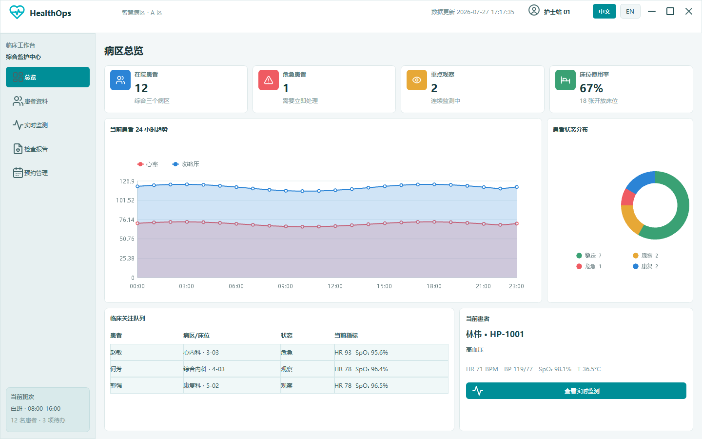Toggle 康复 legend item in donut chart
This screenshot has width=702, height=439.
pyautogui.click(x=645, y=266)
